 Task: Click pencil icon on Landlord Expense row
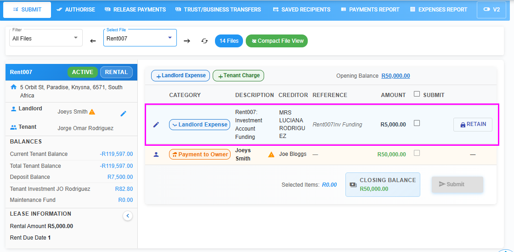tap(156, 125)
